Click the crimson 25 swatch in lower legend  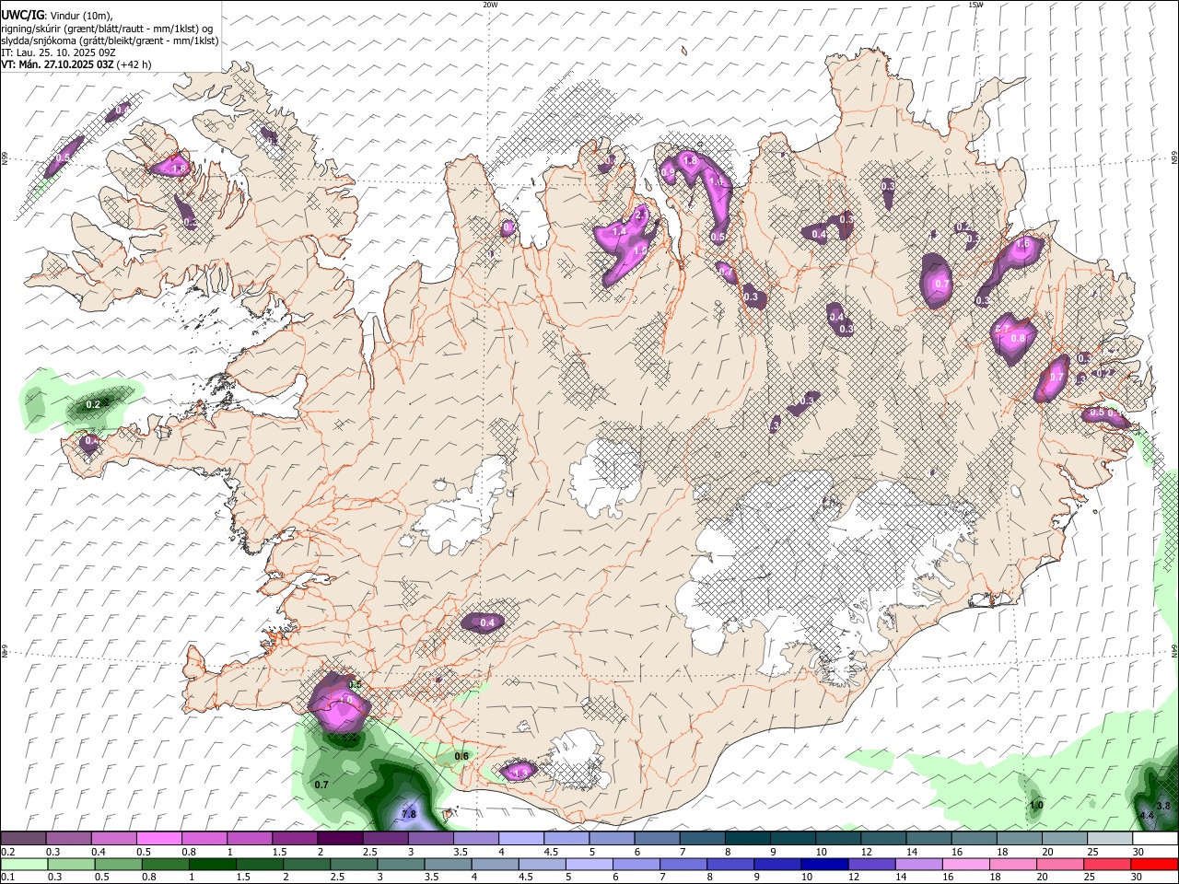tap(1105, 864)
